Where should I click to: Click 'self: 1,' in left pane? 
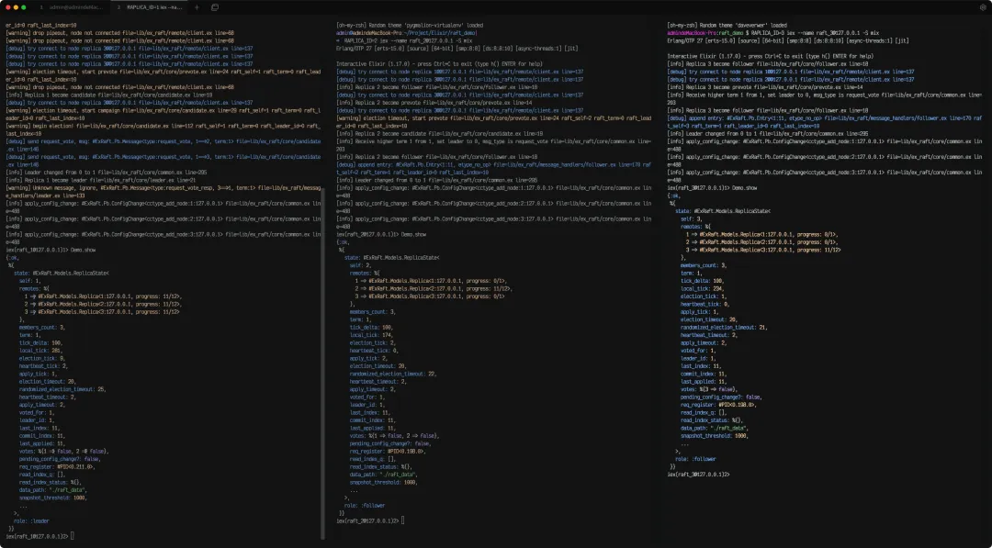(29, 281)
